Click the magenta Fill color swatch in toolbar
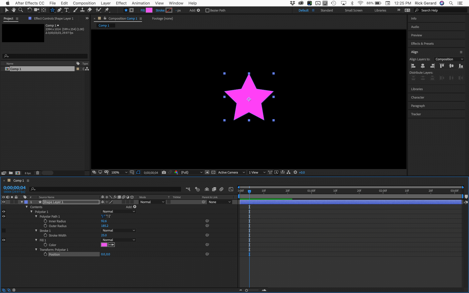 149,10
